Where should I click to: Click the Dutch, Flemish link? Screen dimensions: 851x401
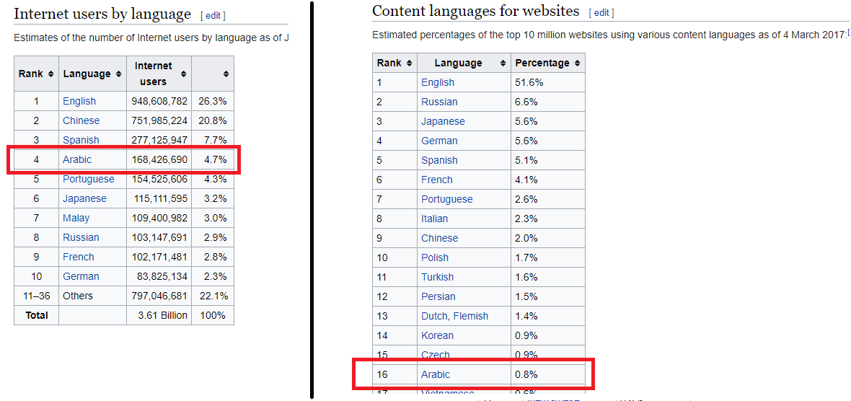pyautogui.click(x=454, y=316)
